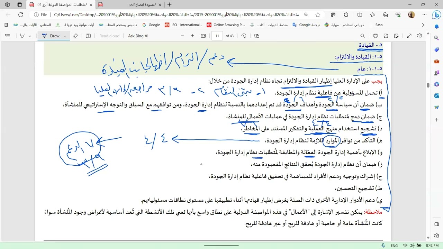The height and width of the screenshot is (249, 443).
Task: Zoom out the PDF page
Action: coord(182,36)
